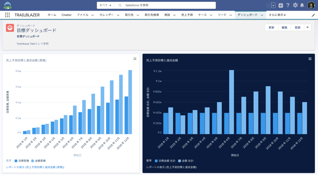Expand the 取引先 tab chevron

tap(138, 15)
